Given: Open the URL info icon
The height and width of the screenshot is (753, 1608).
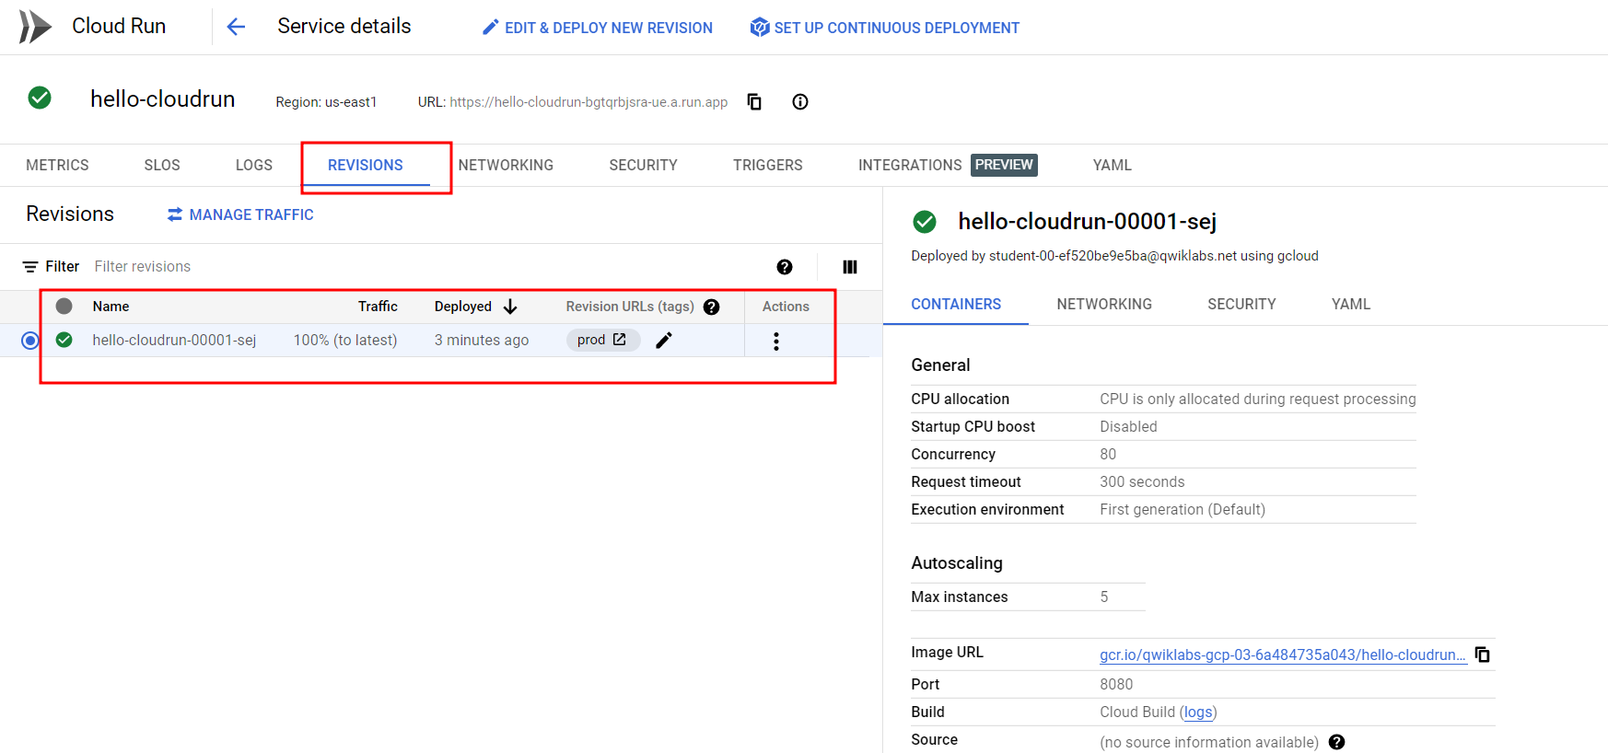Looking at the screenshot, I should pyautogui.click(x=800, y=101).
